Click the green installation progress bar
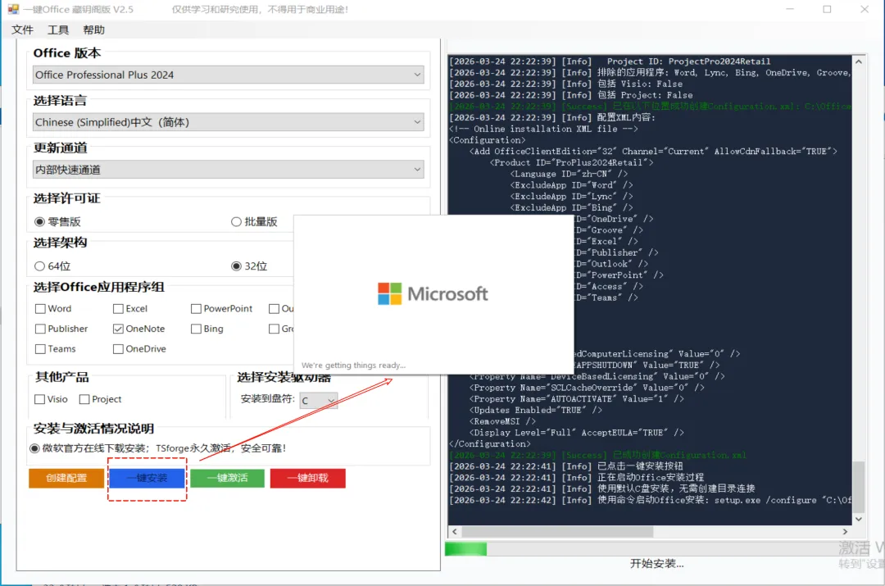This screenshot has width=885, height=586. 465,549
